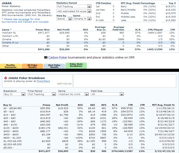
Task: Select the Poker Stats Breakdown tab
Action: (x=76, y=66)
